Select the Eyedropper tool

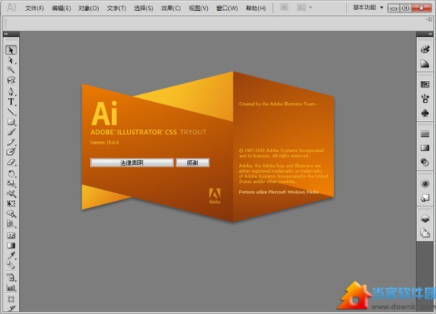tap(11, 255)
